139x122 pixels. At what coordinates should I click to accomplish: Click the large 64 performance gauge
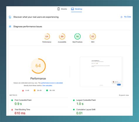coord(38,66)
